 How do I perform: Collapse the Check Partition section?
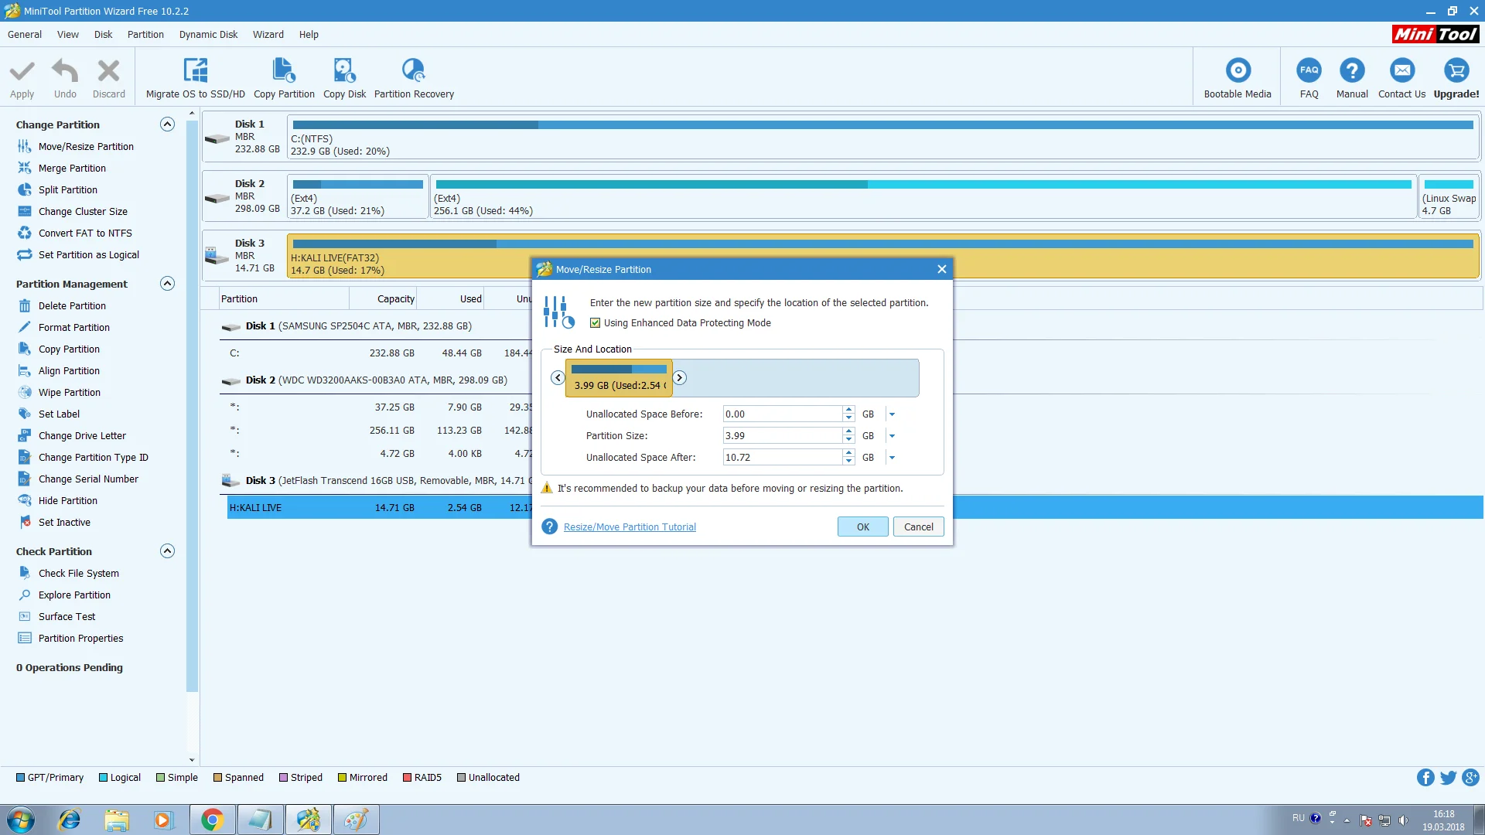pos(167,551)
